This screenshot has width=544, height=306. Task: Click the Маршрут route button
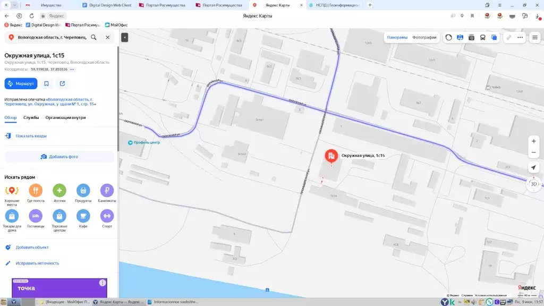point(21,83)
